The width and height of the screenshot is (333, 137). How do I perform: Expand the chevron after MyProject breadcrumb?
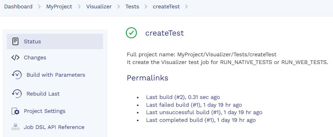point(79,6)
